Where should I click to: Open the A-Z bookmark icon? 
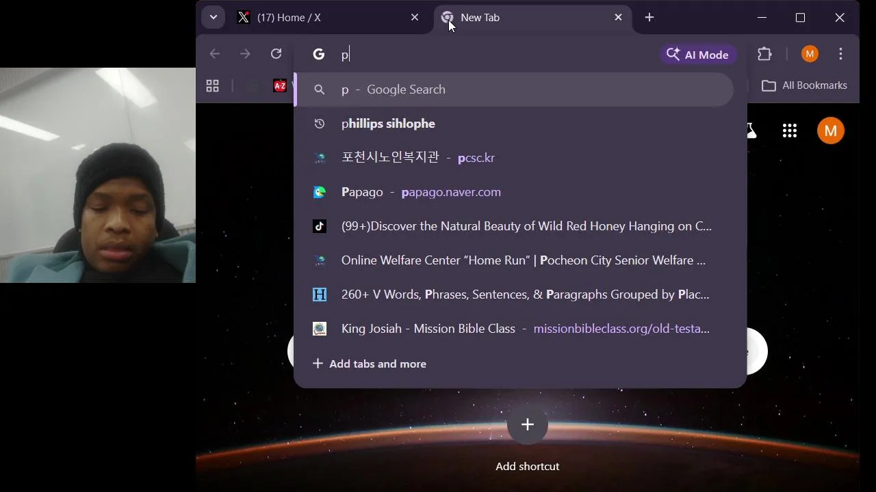(x=280, y=86)
